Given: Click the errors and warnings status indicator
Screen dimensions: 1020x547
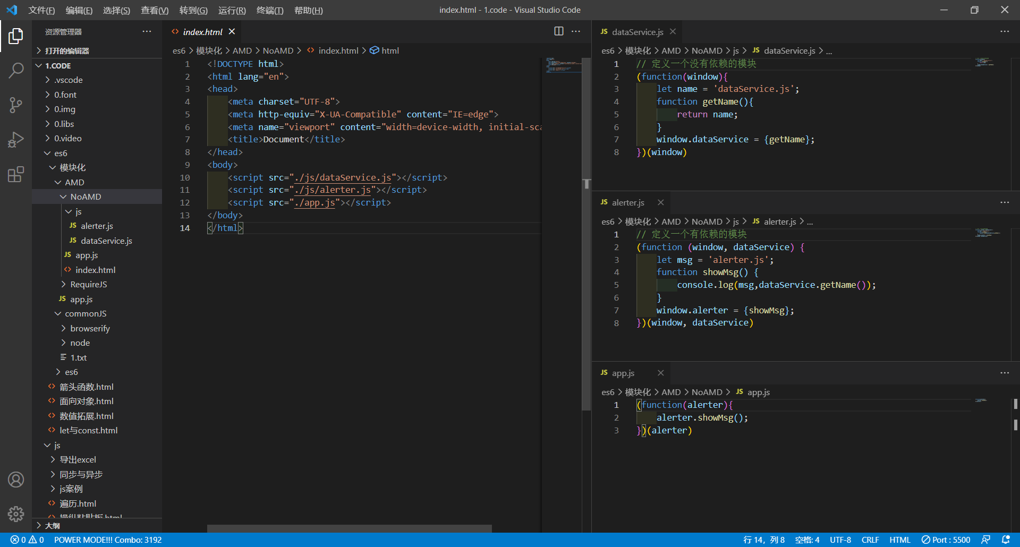Looking at the screenshot, I should pos(27,540).
